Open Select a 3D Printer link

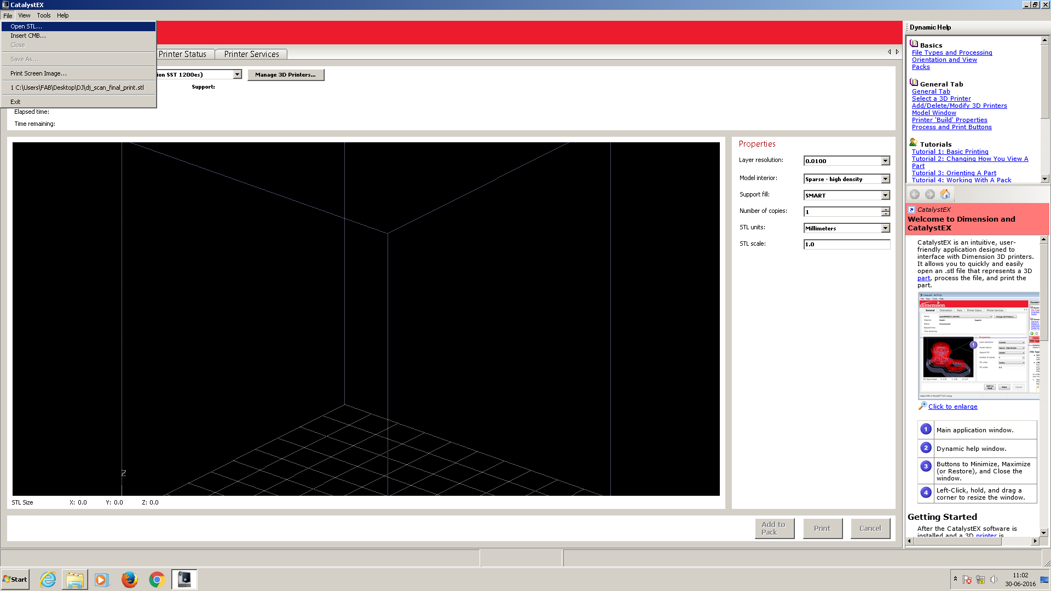point(942,99)
